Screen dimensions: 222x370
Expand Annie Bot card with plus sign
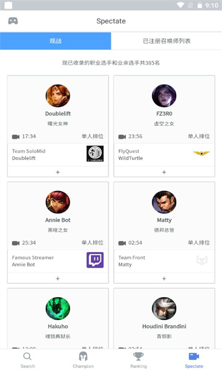coord(58,279)
